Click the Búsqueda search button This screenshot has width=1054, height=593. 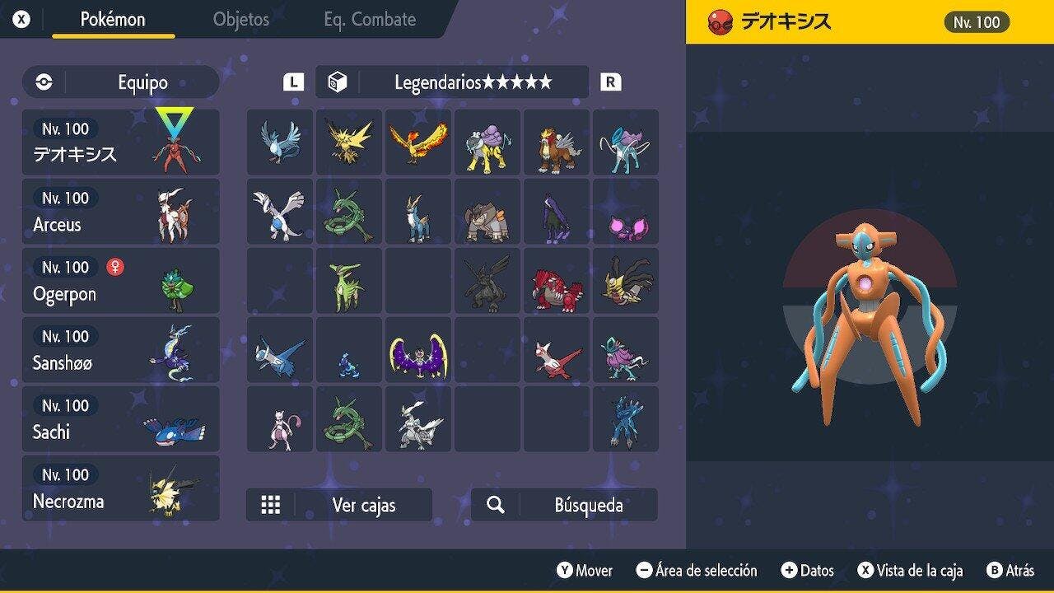[564, 505]
